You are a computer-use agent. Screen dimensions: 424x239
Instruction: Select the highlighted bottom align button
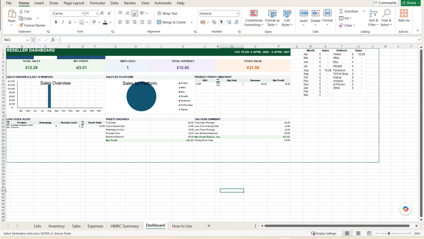135,13
